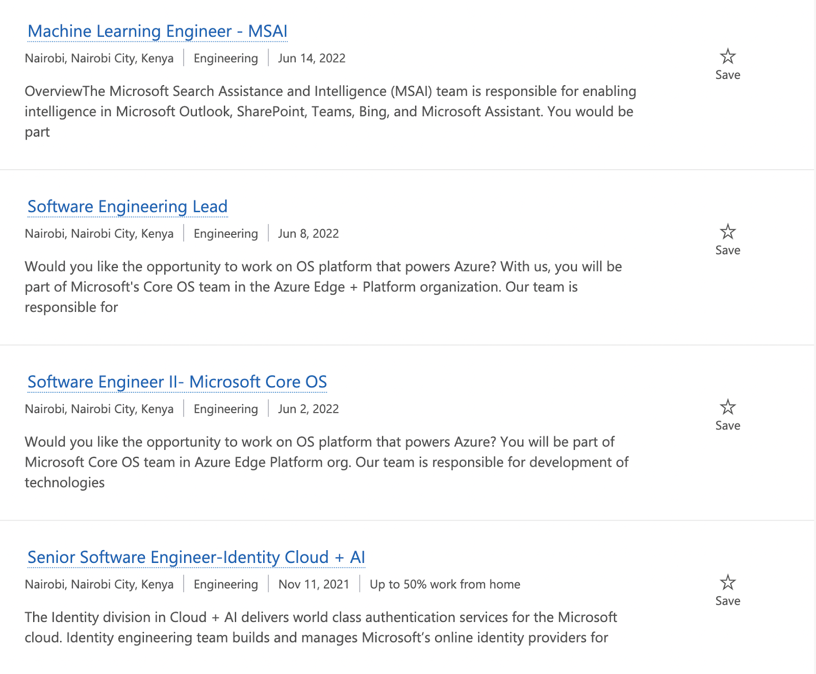Click the Save label for Software Engineering Lead
The width and height of the screenshot is (816, 674).
[x=728, y=250]
